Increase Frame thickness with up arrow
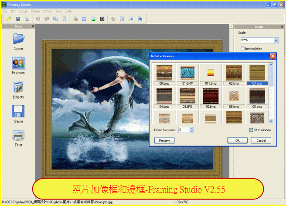 (x=192, y=128)
